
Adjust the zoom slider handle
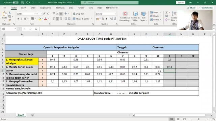click(x=199, y=119)
